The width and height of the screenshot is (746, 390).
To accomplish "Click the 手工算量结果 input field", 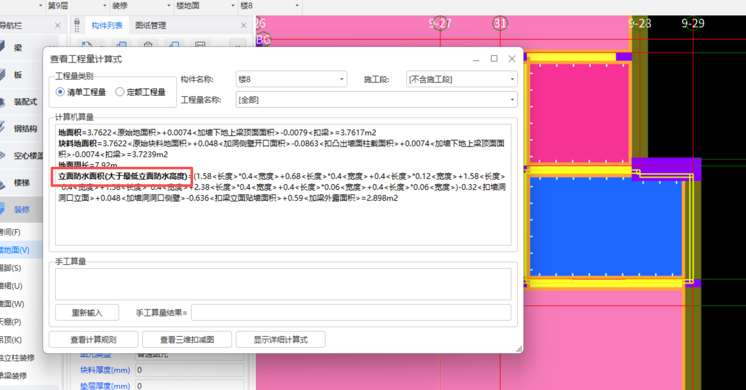I will coord(351,313).
